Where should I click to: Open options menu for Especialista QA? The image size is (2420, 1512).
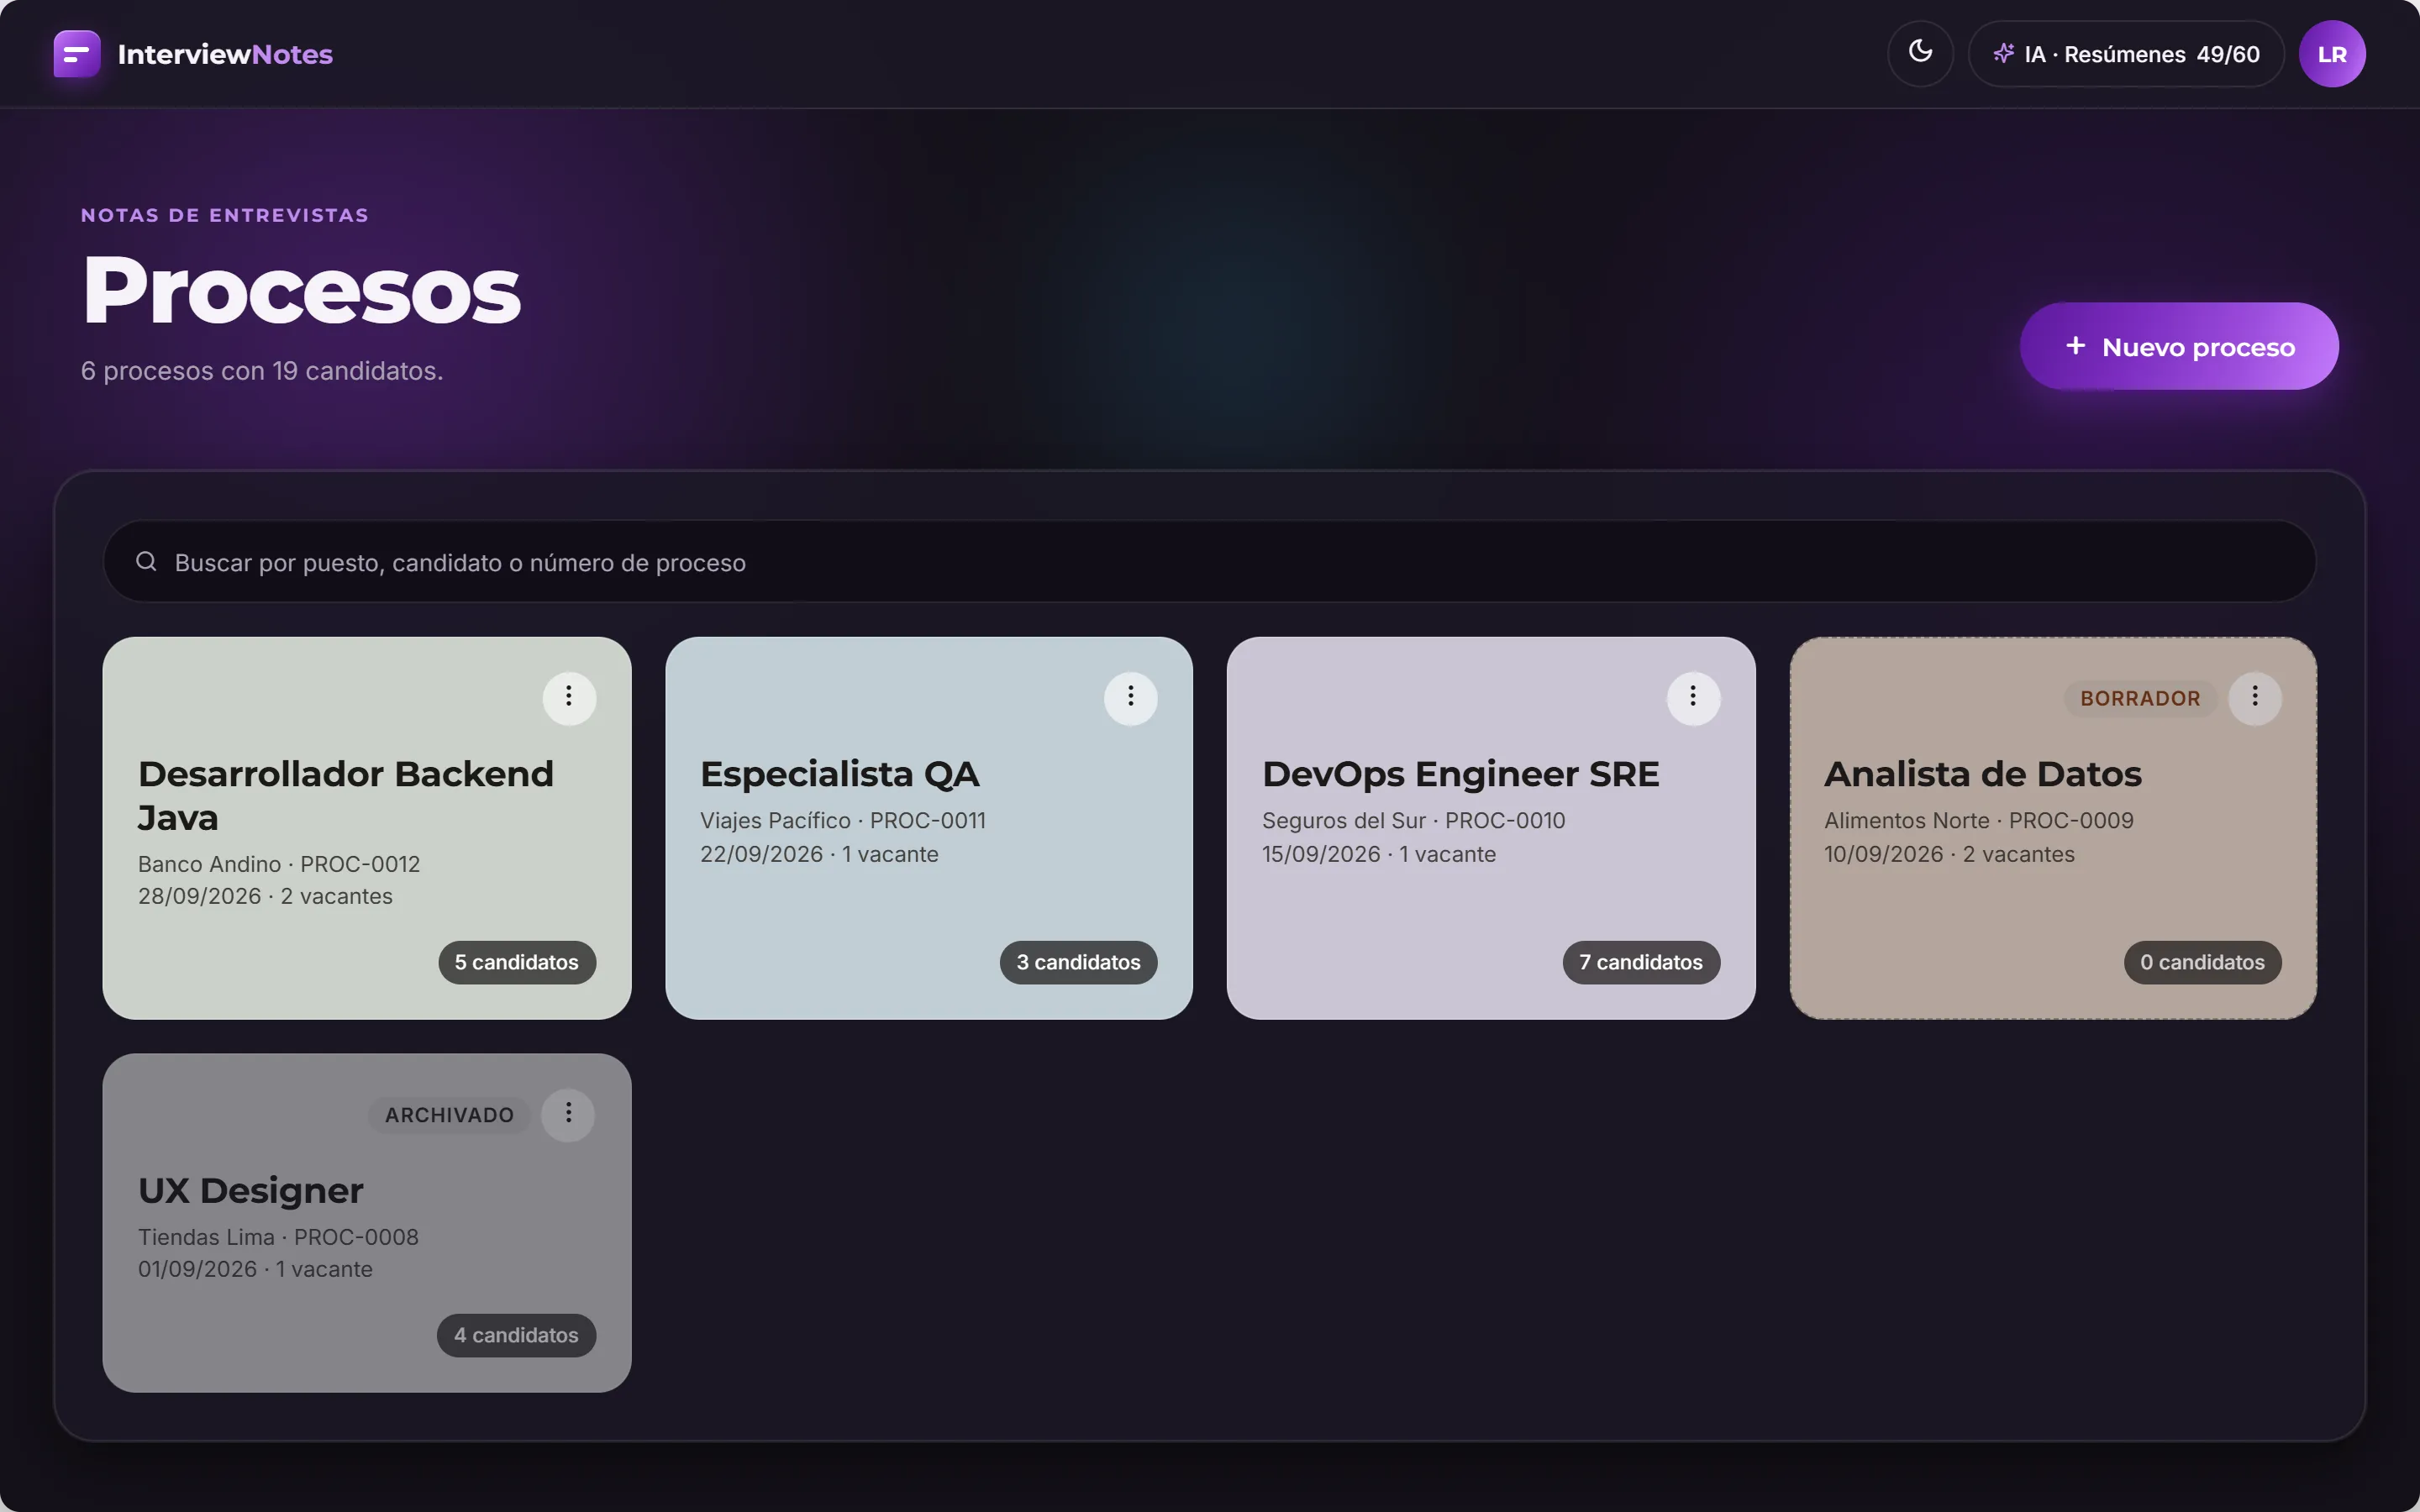tap(1131, 697)
